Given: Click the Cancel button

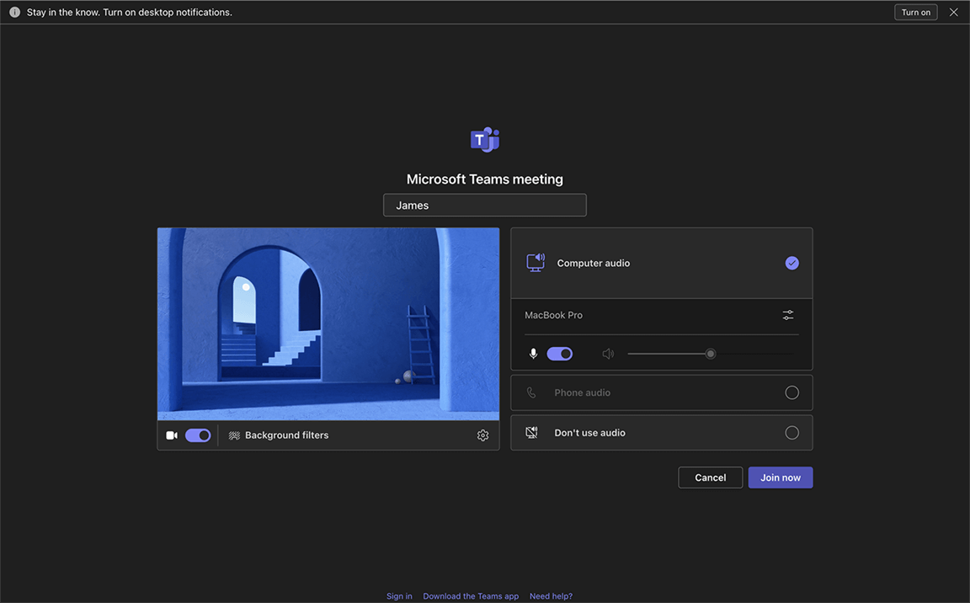Looking at the screenshot, I should coord(710,478).
